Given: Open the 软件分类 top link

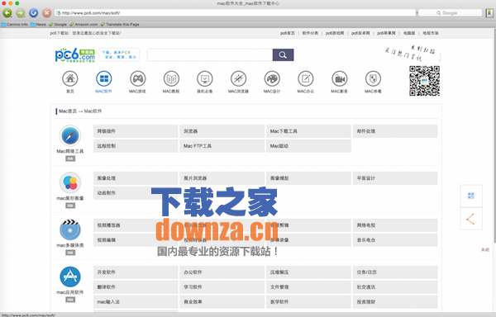Looking at the screenshot, I should (310, 33).
